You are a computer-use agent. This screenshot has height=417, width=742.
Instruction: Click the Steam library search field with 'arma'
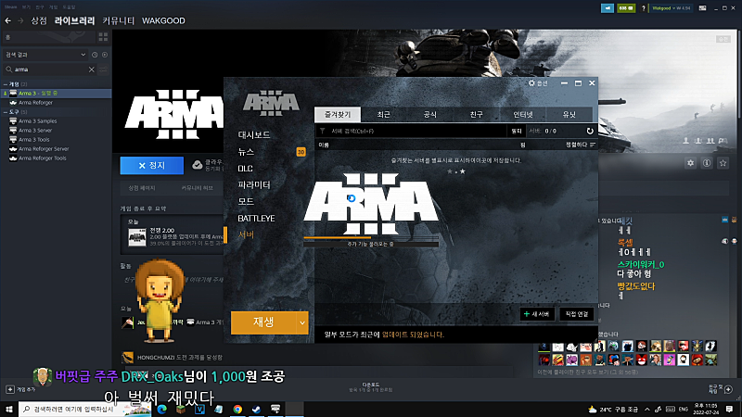click(50, 69)
